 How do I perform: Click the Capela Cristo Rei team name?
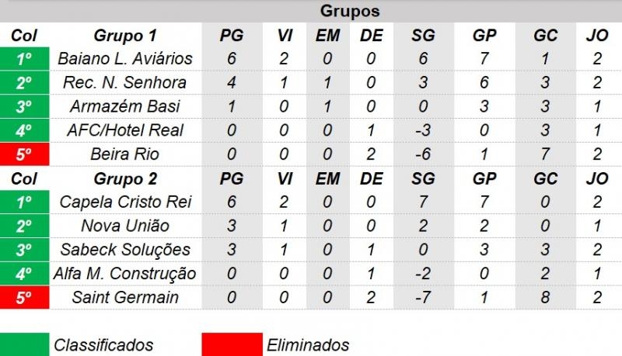tap(125, 202)
